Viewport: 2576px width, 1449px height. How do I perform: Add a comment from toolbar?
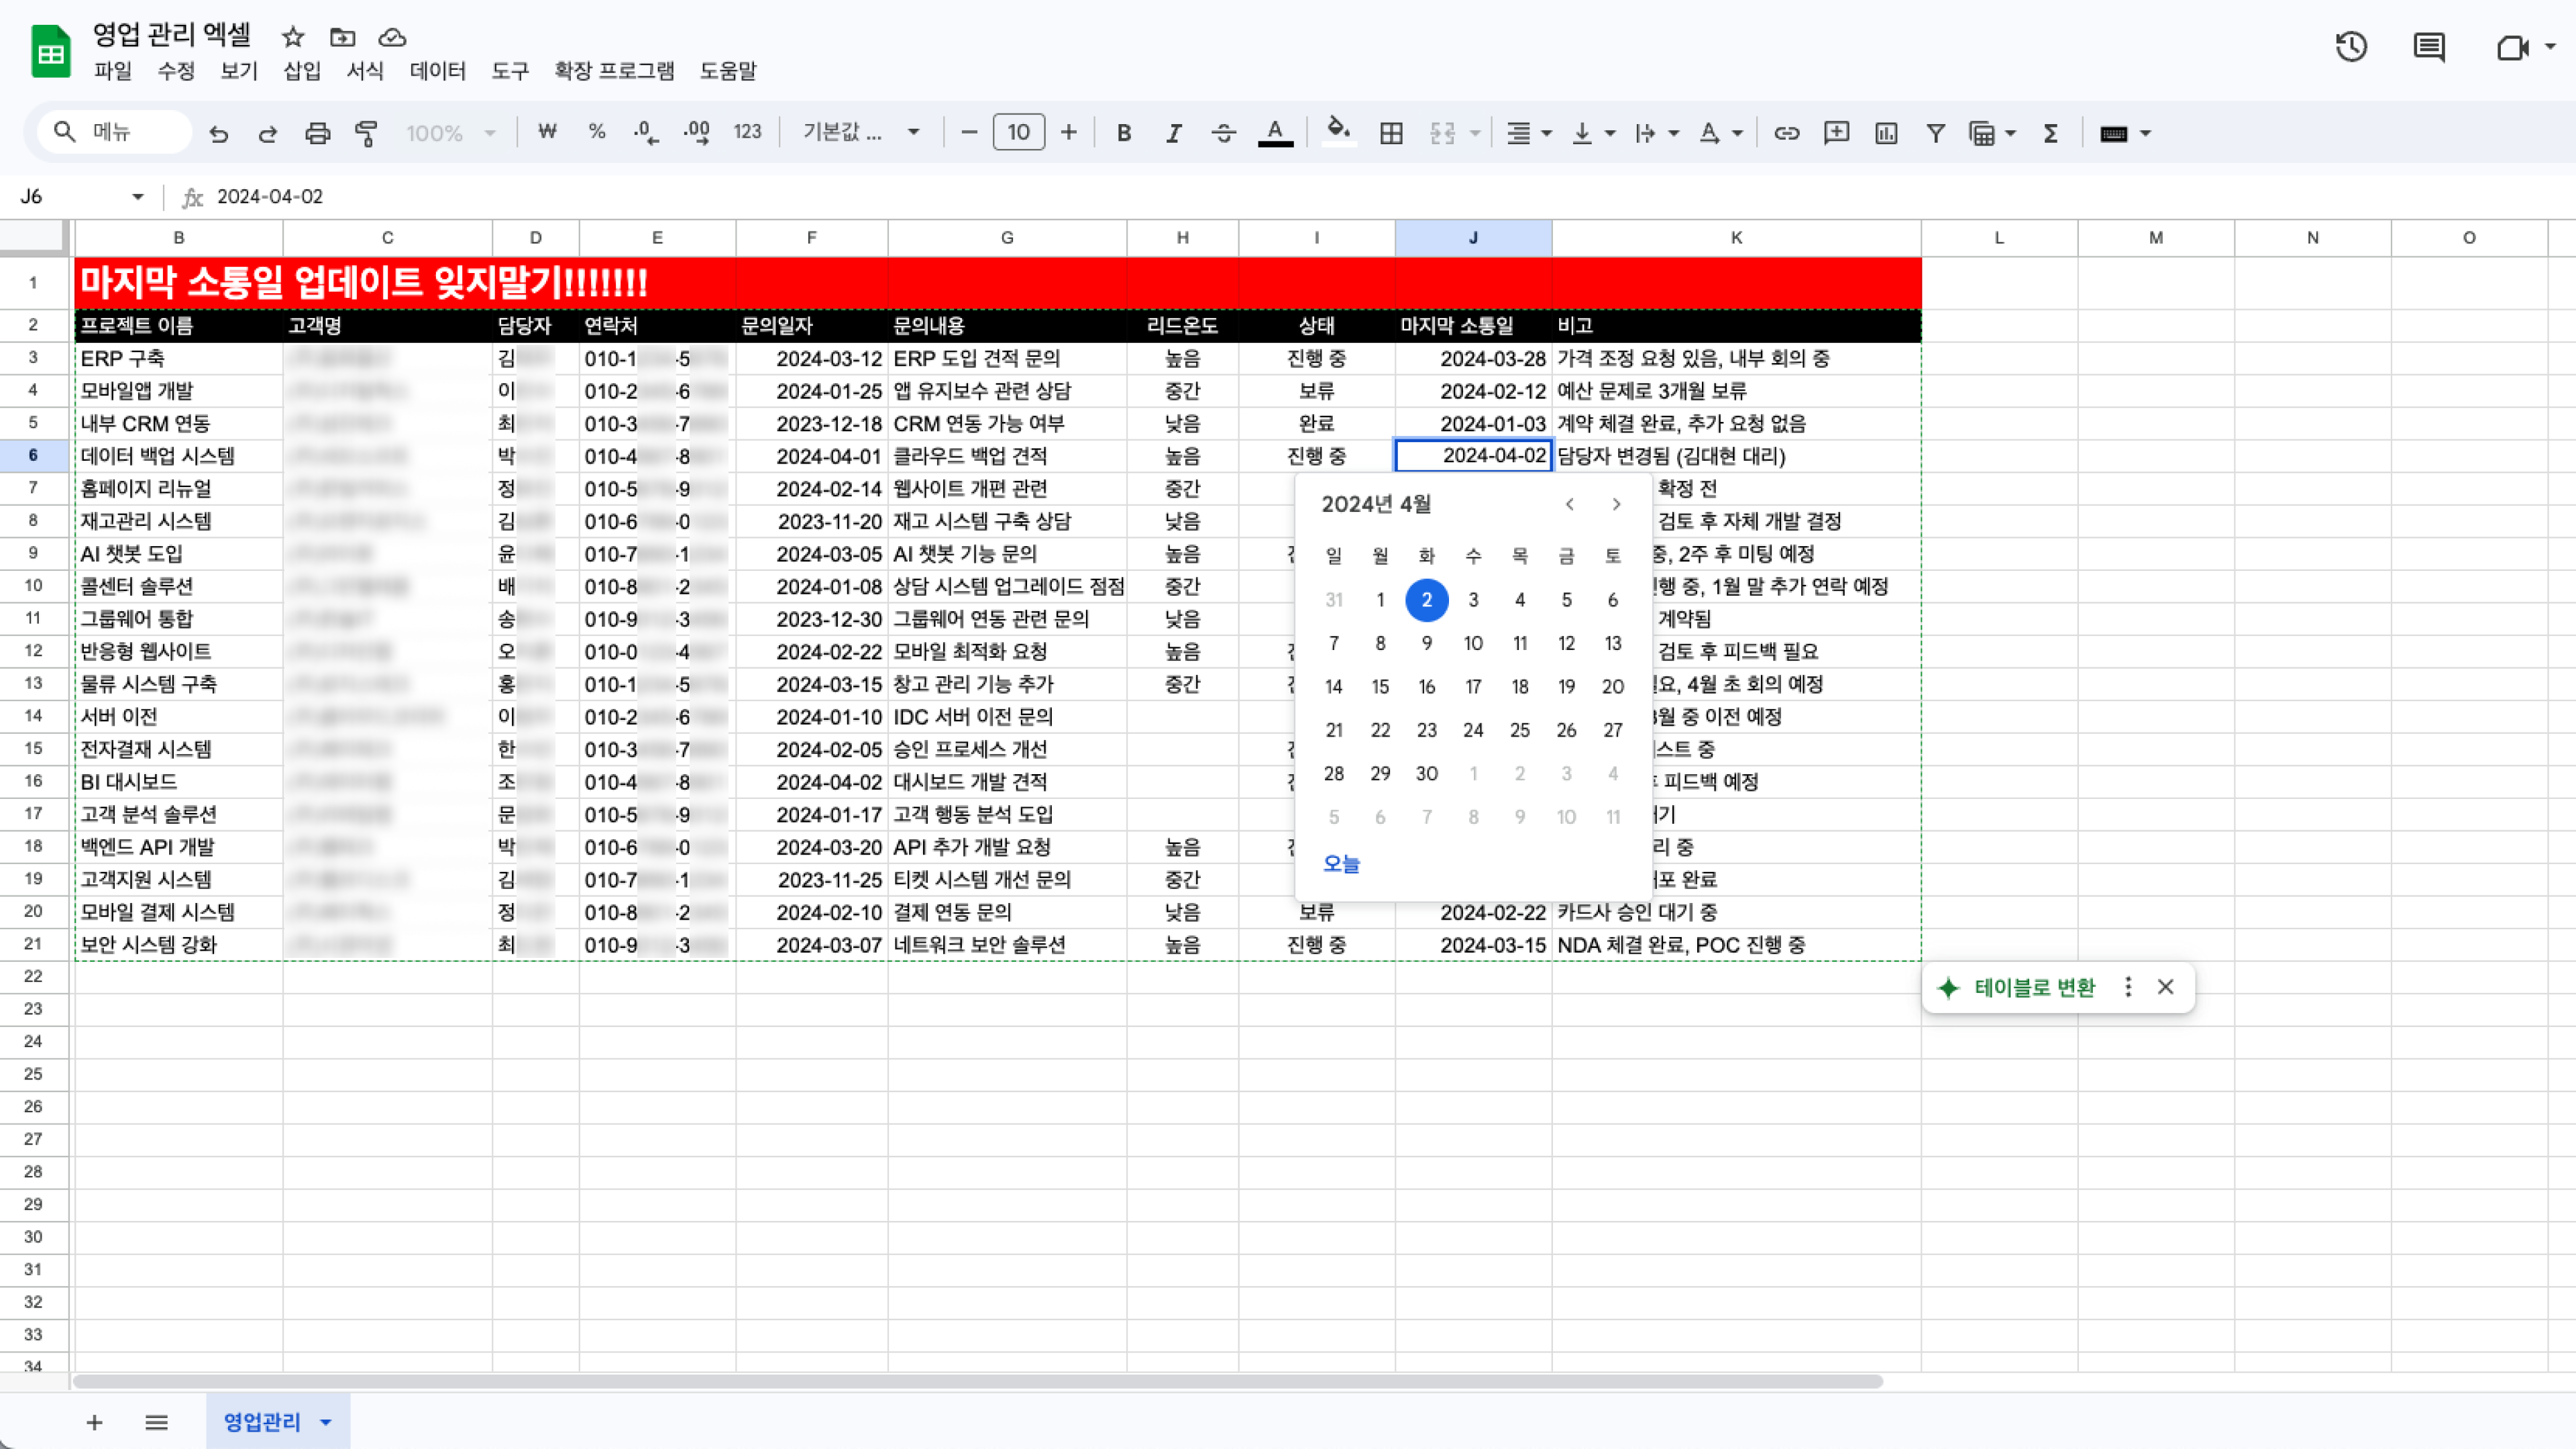tap(1836, 133)
